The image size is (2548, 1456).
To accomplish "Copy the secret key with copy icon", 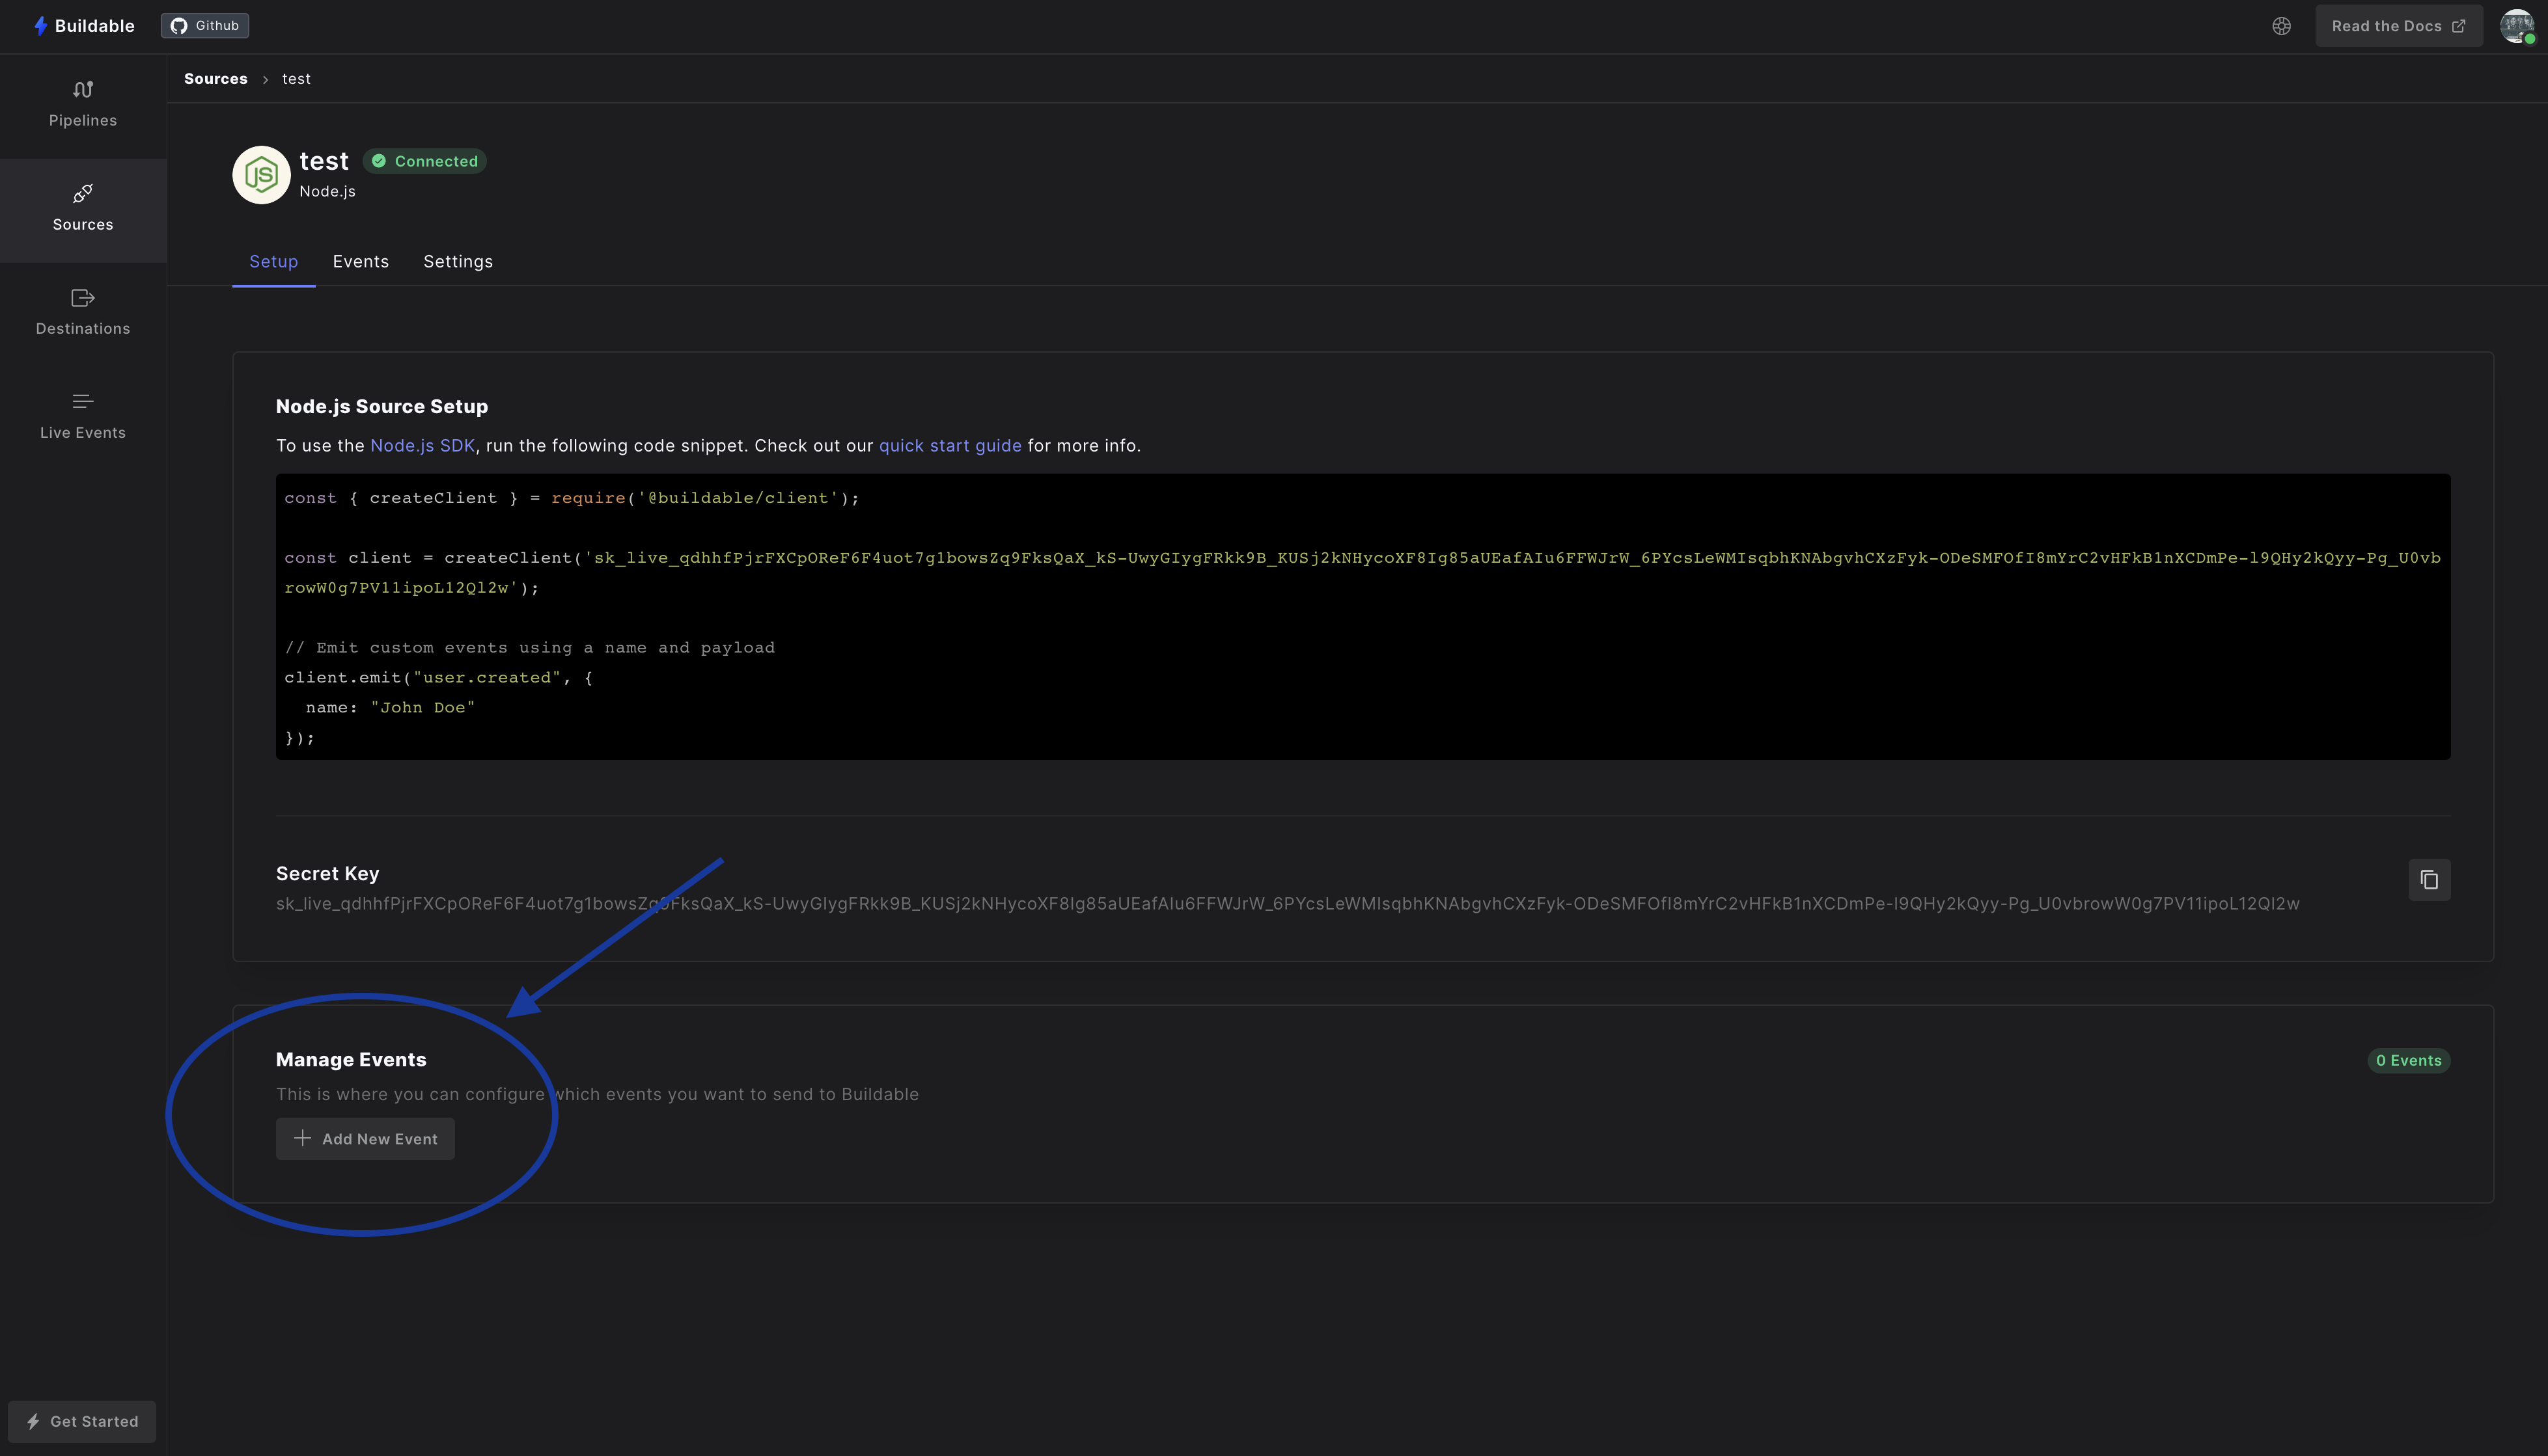I will pos(2429,880).
